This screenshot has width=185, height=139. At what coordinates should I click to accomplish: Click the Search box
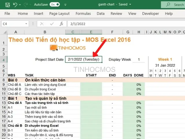tap(173, 5)
